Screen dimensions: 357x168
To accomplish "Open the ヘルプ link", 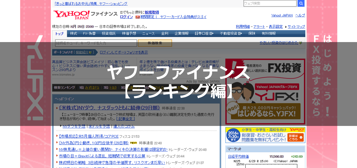I will (300, 15).
